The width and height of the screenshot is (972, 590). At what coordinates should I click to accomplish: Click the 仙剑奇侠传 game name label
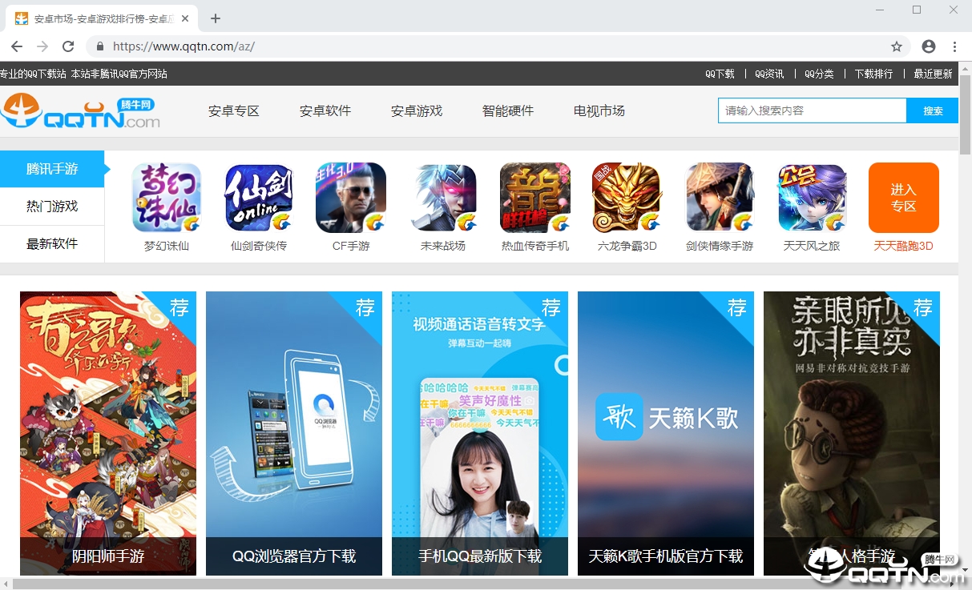[x=259, y=246]
